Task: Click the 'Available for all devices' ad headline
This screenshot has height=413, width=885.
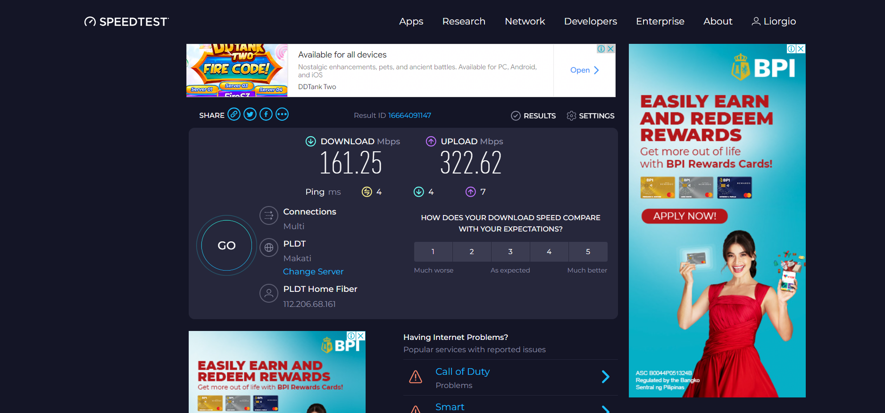Action: [x=342, y=55]
